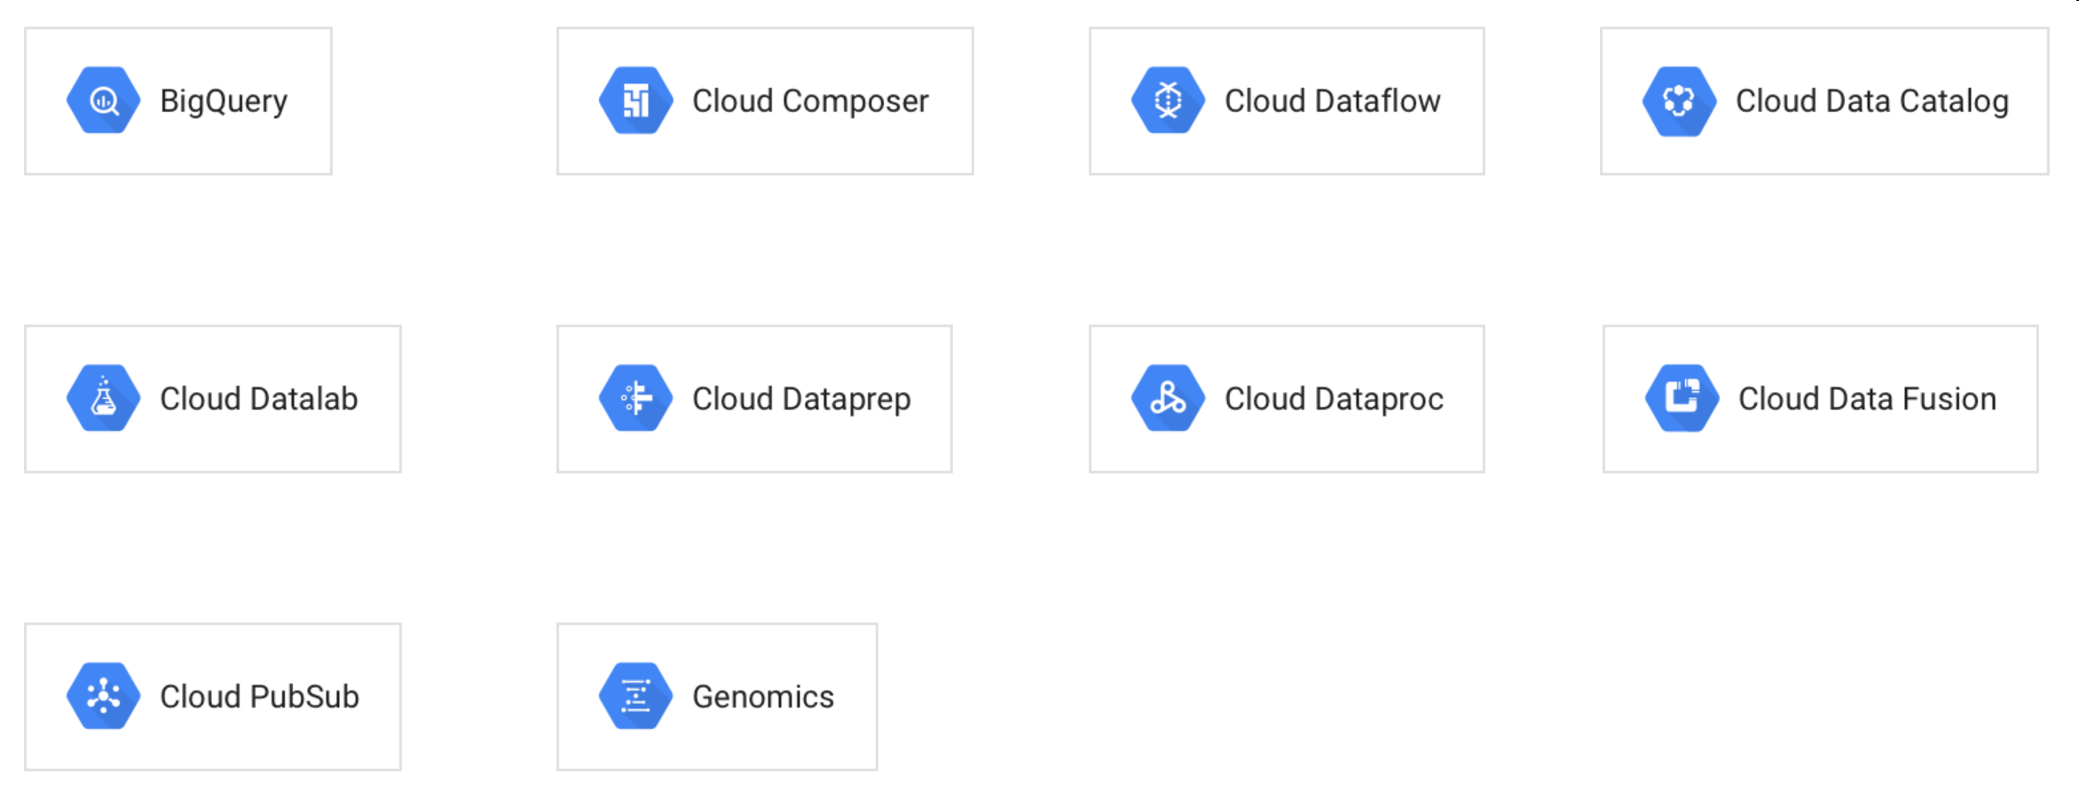The image size is (2079, 798).
Task: Open the Cloud Dataflow label
Action: 1332,101
